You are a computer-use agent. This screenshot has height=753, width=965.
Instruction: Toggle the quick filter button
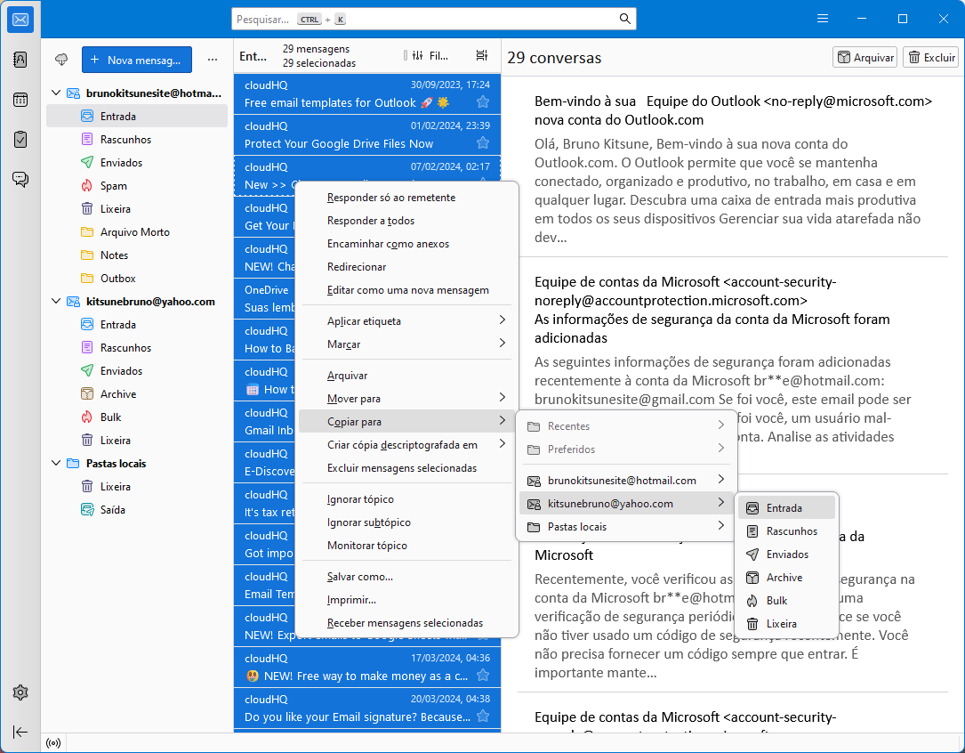430,56
